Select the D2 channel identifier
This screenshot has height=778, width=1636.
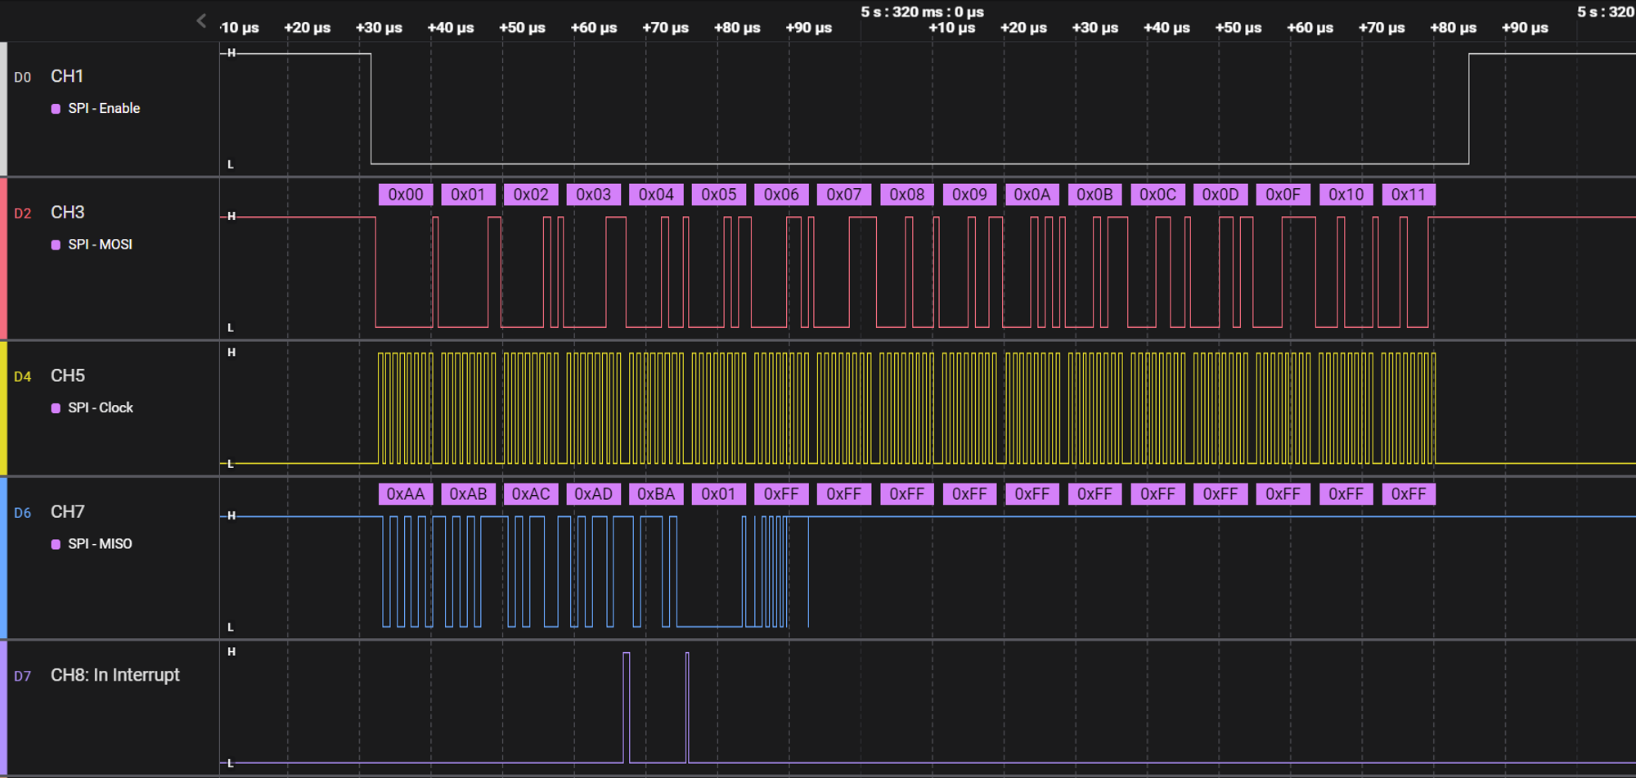pos(22,214)
